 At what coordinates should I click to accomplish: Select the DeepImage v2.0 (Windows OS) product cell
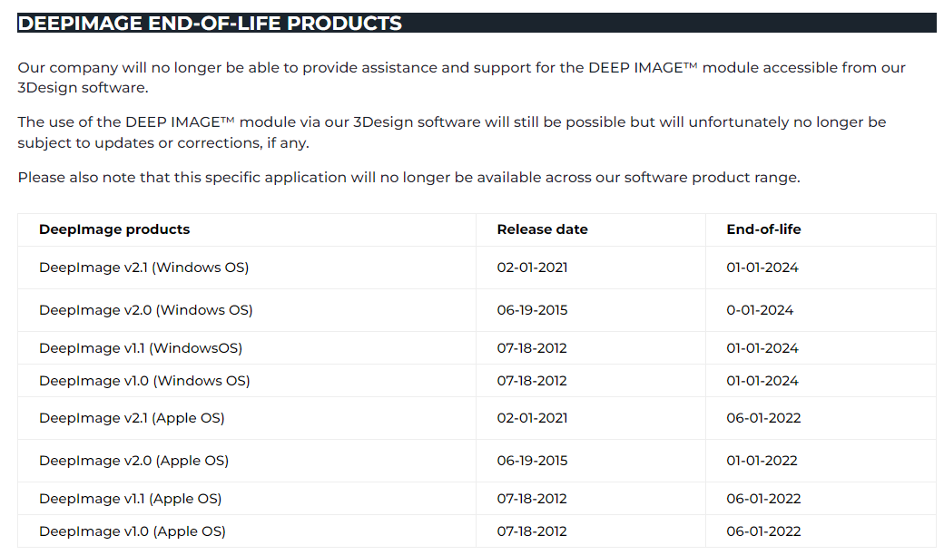pyautogui.click(x=145, y=310)
